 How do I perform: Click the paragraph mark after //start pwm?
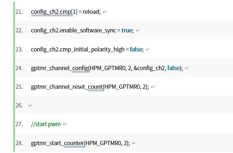[x=64, y=124]
